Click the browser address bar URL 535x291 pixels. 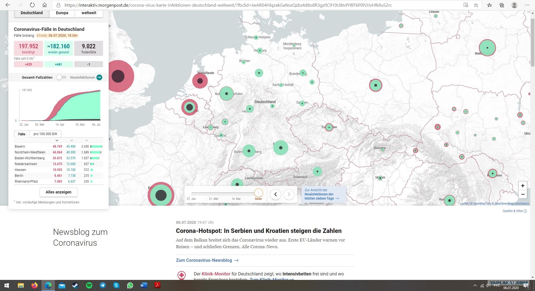pos(228,5)
